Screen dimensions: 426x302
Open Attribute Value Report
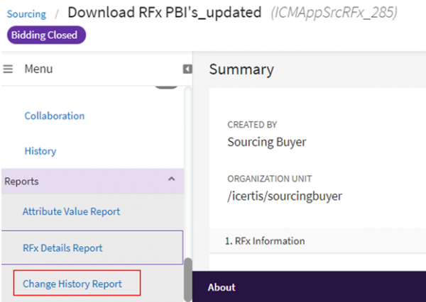71,211
